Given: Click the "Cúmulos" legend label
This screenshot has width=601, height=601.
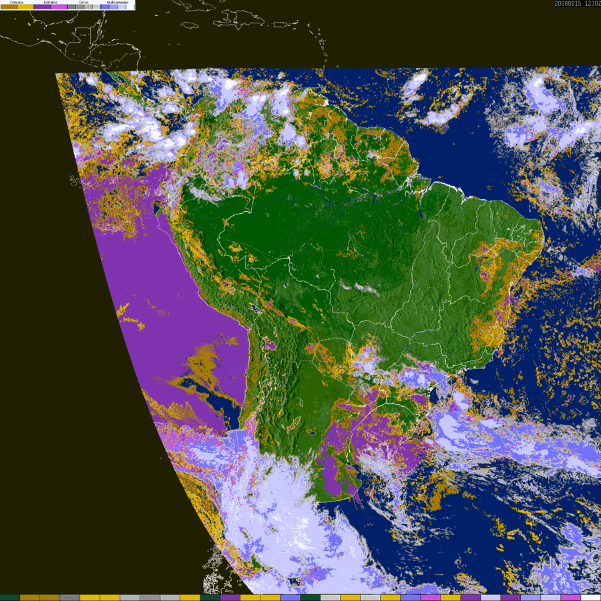Looking at the screenshot, I should tap(17, 2).
